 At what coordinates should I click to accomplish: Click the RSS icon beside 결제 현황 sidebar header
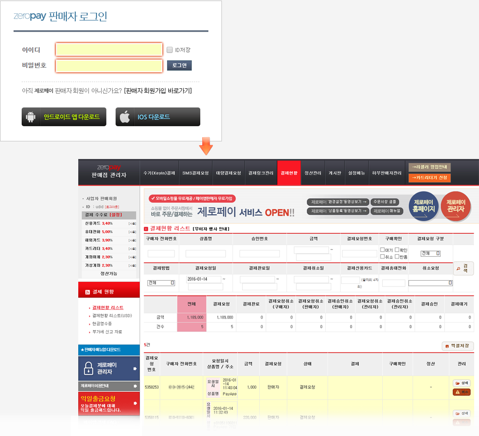[87, 292]
